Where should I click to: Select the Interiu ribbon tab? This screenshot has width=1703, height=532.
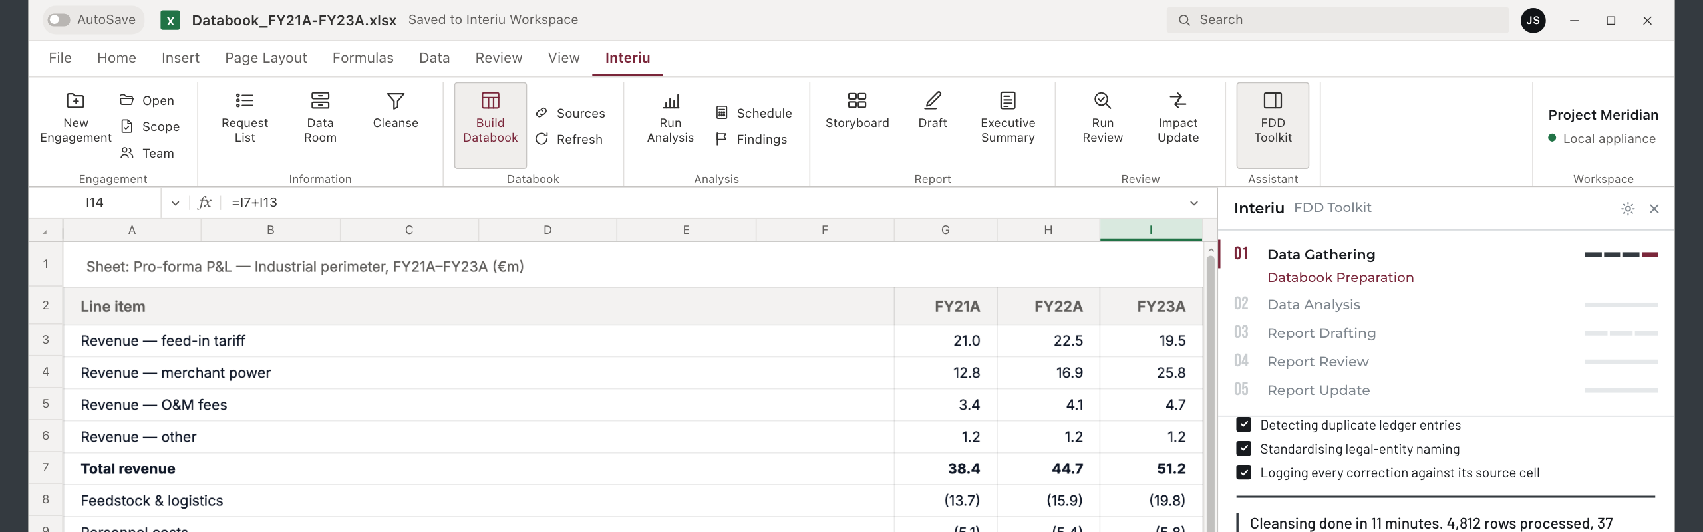click(627, 58)
